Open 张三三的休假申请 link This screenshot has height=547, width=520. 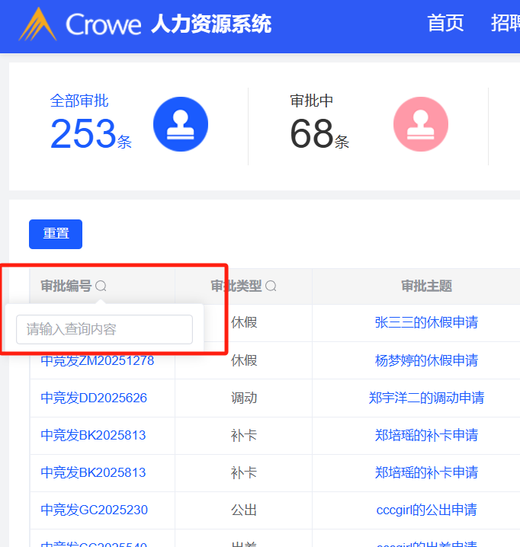click(426, 322)
